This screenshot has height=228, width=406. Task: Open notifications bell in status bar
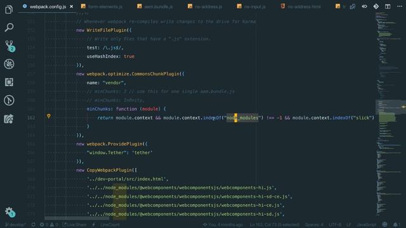pyautogui.click(x=396, y=225)
